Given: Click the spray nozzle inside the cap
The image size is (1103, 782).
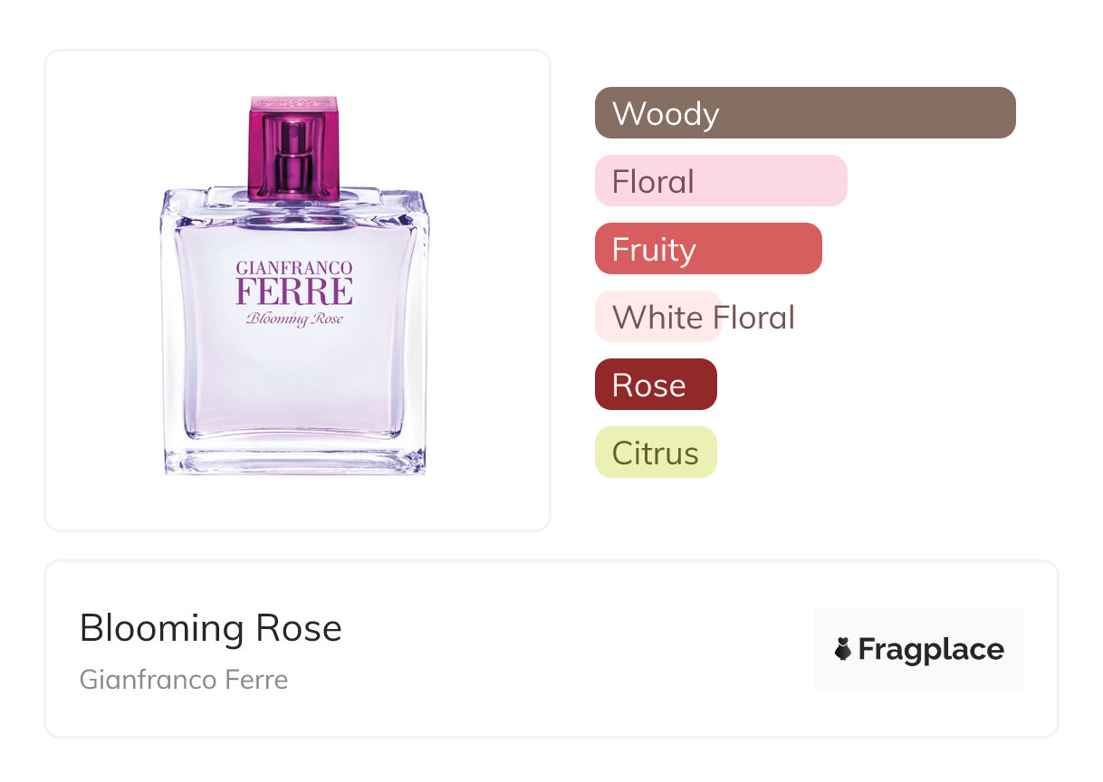Looking at the screenshot, I should click(293, 149).
